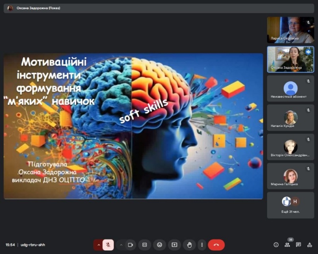Click the udg-rbru-ahh meeting code

coord(33,245)
